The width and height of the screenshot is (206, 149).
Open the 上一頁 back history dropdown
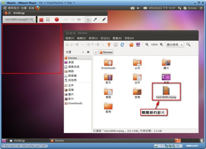(x=82, y=45)
